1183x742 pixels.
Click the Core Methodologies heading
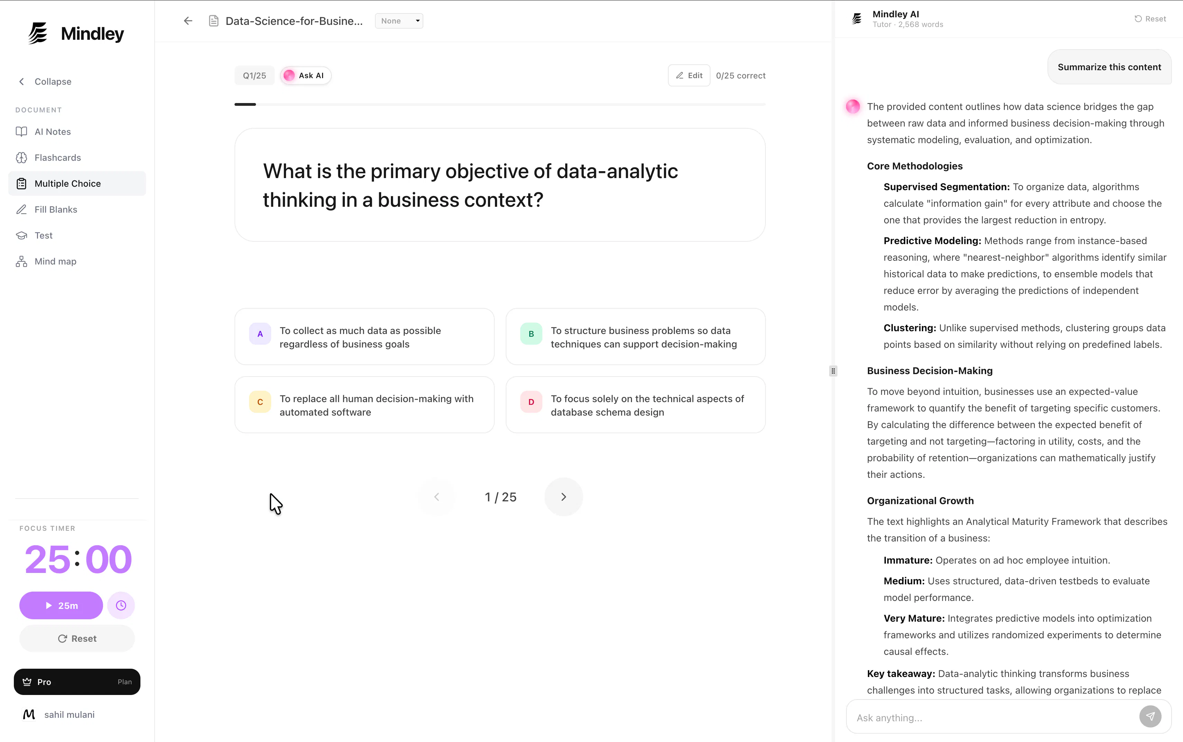[915, 166]
